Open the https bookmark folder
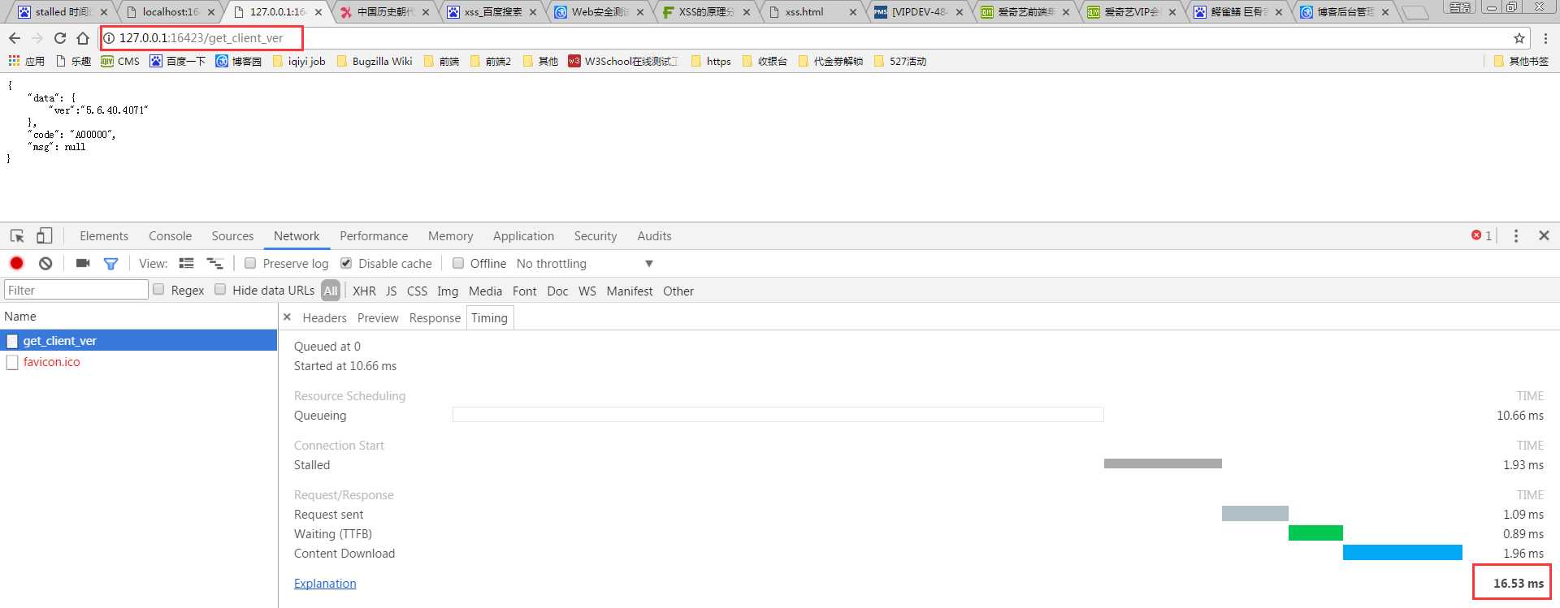 pos(711,61)
